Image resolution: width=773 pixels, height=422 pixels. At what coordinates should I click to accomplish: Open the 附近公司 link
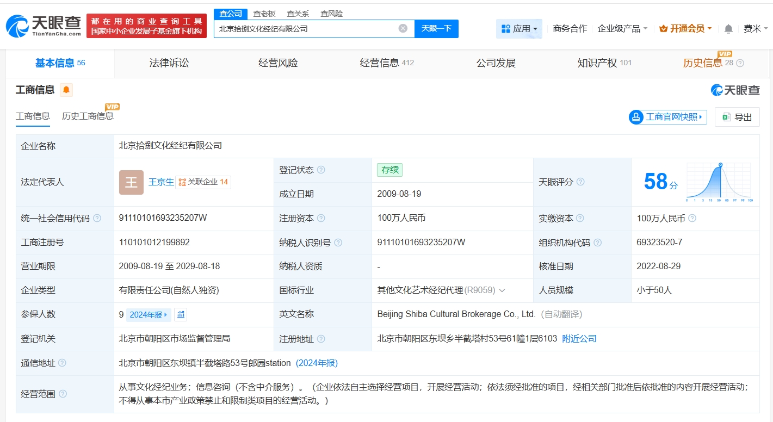579,339
